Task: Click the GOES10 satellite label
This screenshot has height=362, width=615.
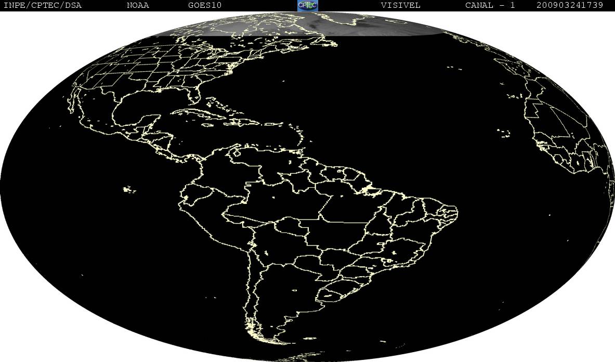Action: click(205, 6)
